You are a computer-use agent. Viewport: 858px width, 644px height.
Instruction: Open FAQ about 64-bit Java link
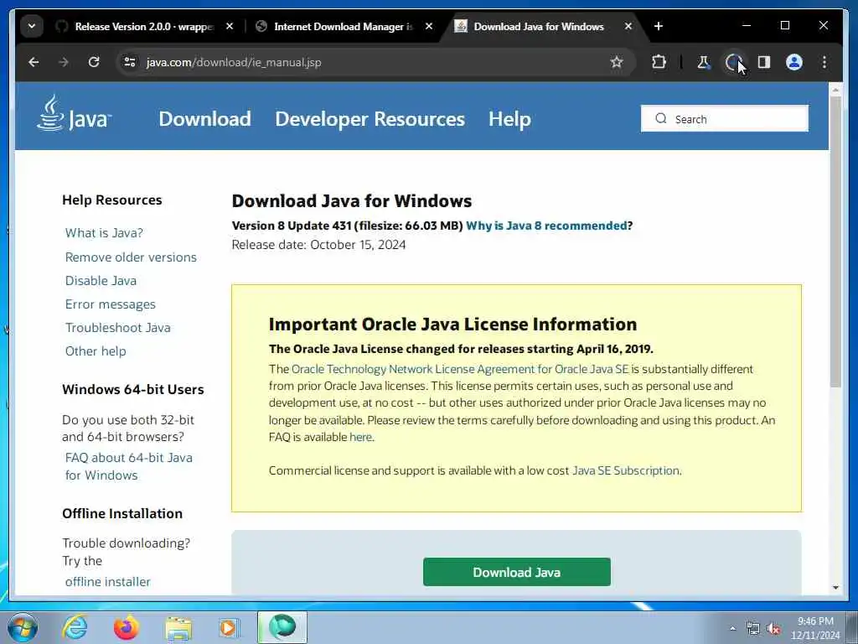point(128,466)
